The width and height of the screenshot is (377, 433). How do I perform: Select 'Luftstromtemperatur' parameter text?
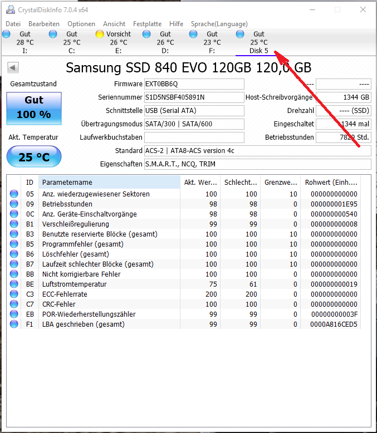pos(75,284)
